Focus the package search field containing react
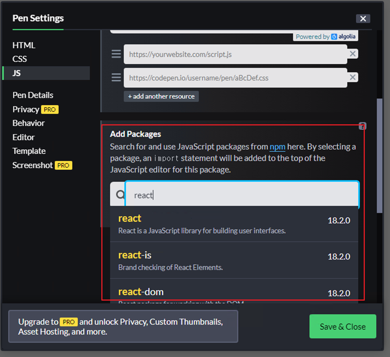Screen dimensions: 390x357 [x=242, y=194]
